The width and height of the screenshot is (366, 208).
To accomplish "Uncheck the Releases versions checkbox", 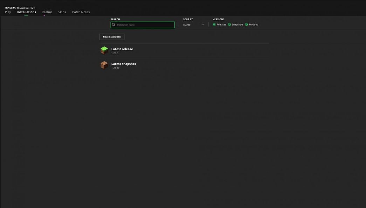I will pos(214,24).
